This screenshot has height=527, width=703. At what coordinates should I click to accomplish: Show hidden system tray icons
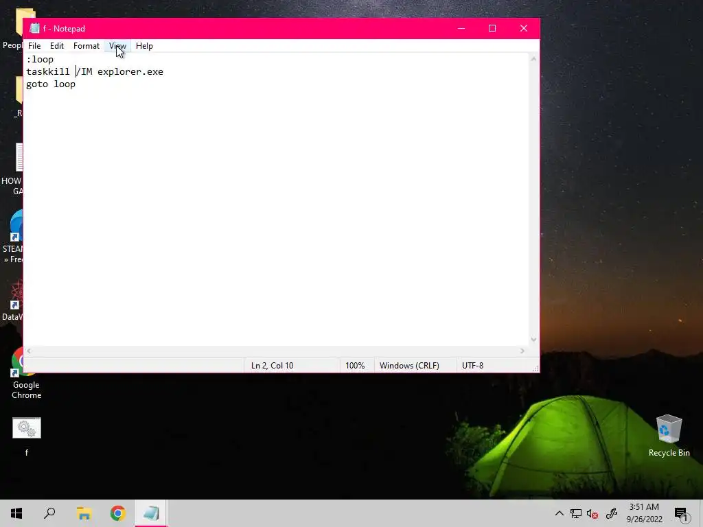(559, 513)
